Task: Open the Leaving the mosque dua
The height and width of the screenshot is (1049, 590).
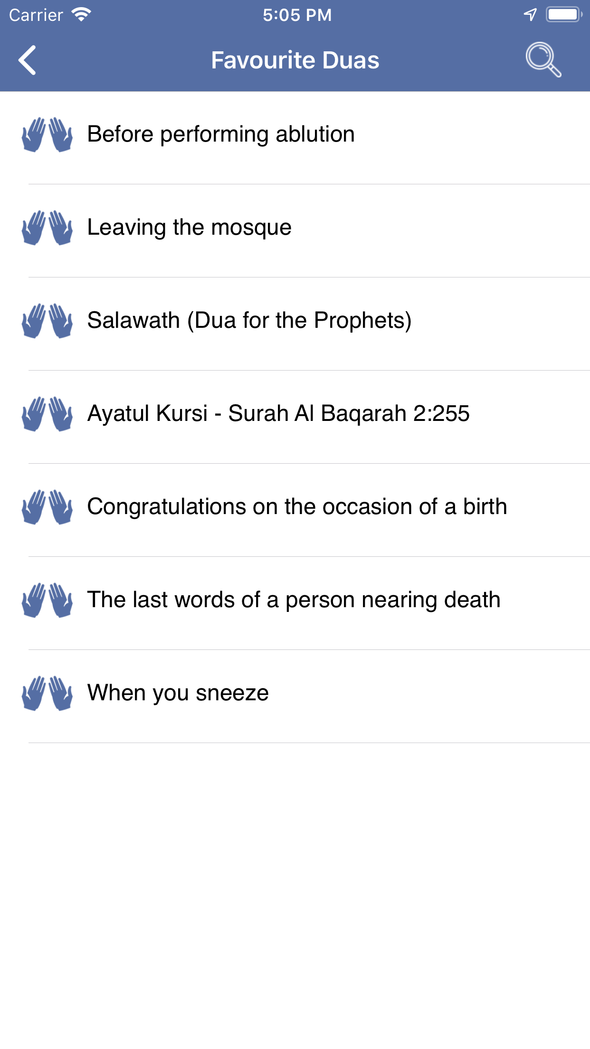Action: click(x=190, y=228)
